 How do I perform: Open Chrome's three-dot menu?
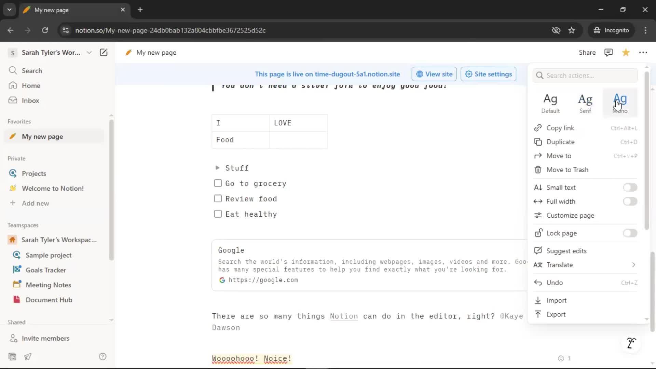coord(645,30)
